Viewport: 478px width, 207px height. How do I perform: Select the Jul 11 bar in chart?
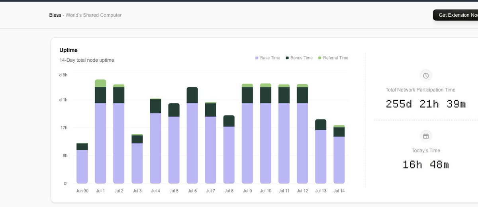(284, 134)
